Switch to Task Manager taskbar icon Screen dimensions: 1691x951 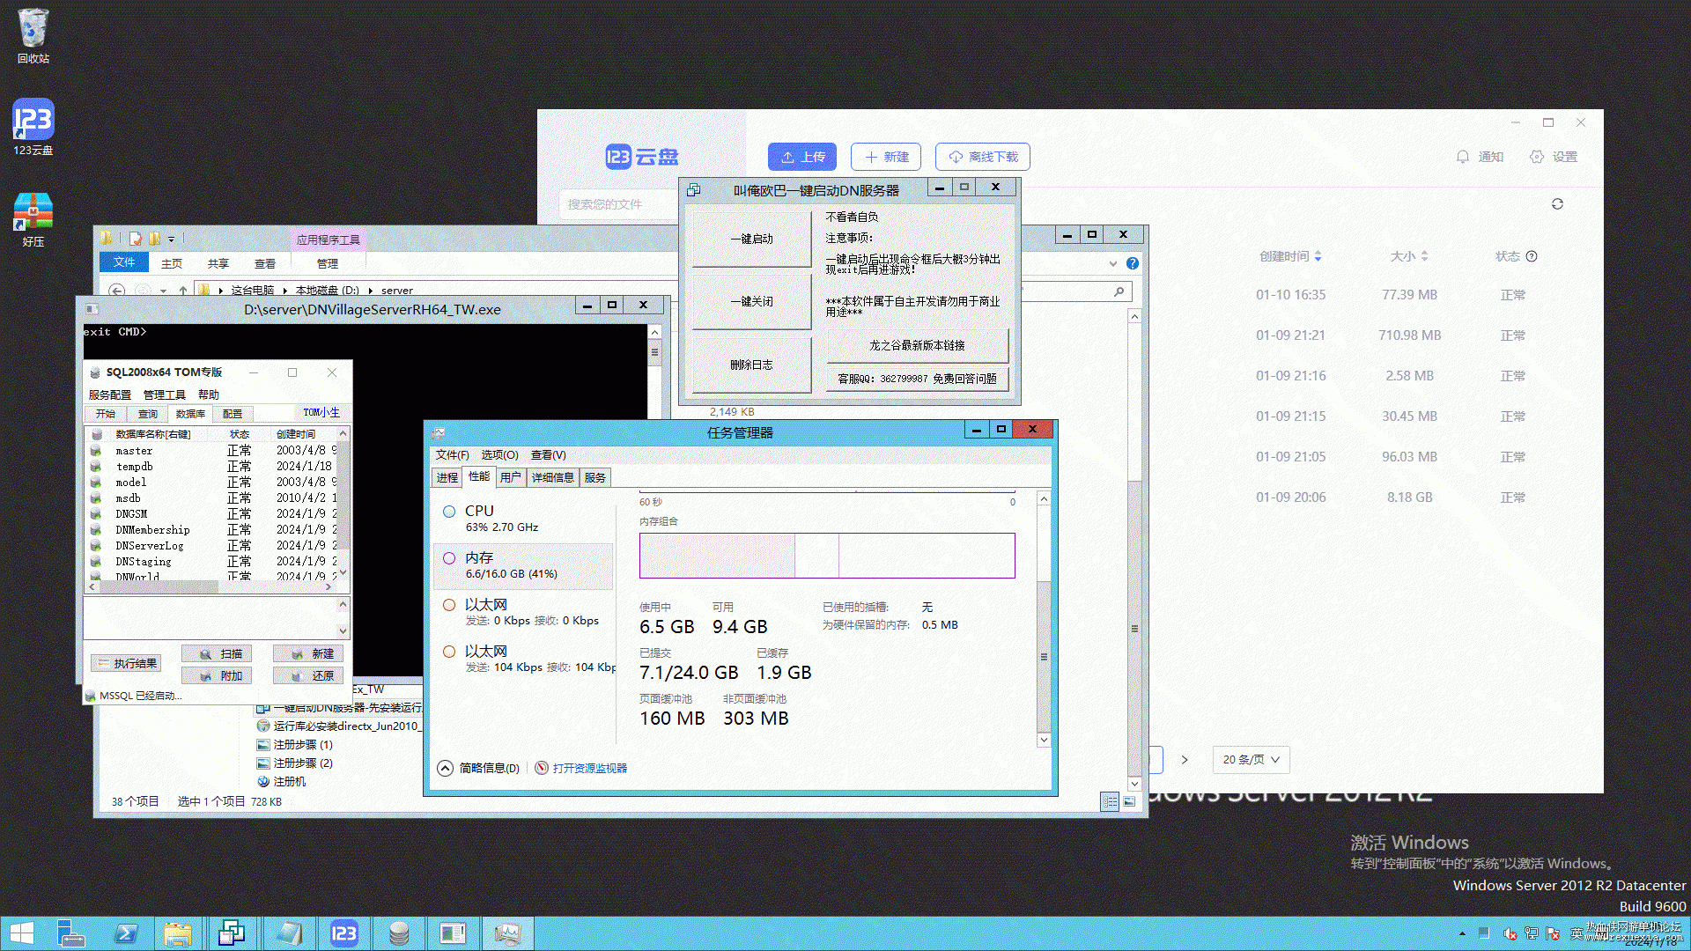(507, 933)
